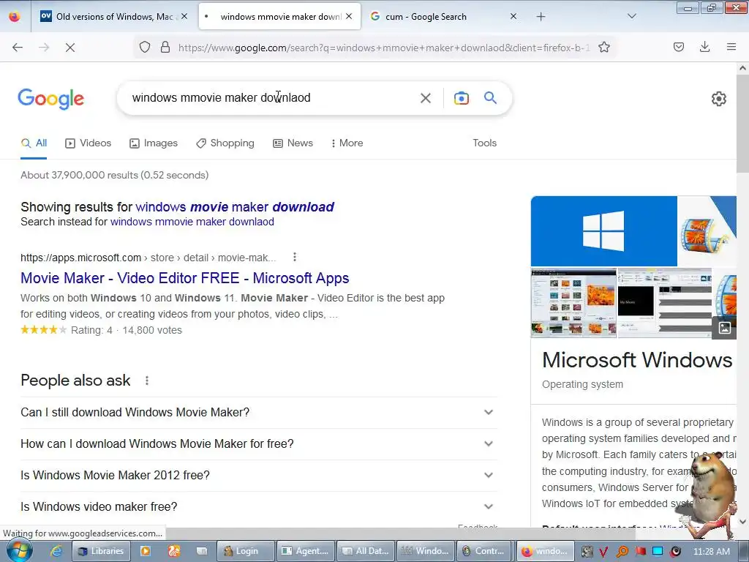The width and height of the screenshot is (749, 562).
Task: Open corrected query windows movie maker download
Action: click(235, 207)
